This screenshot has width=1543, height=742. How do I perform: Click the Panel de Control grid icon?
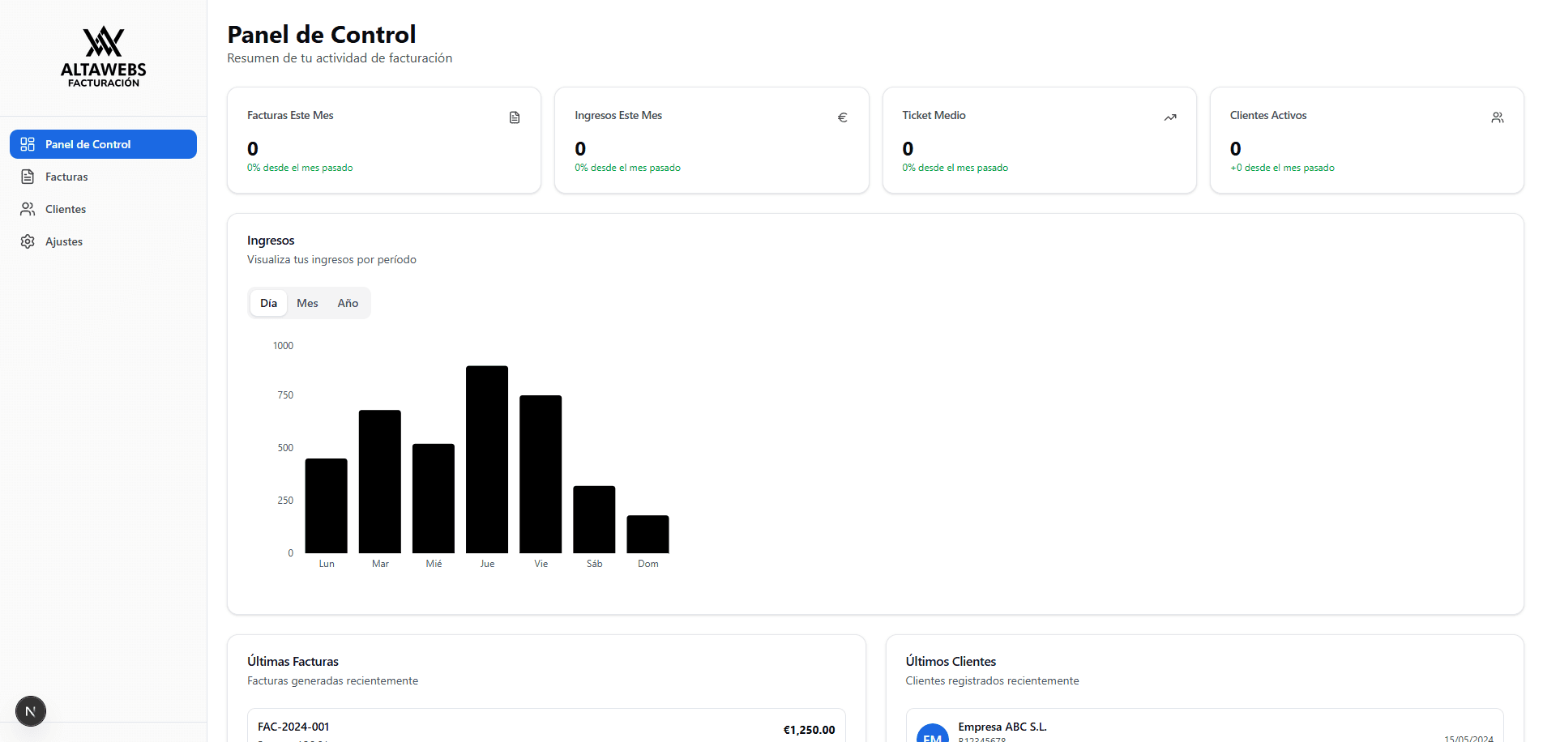[28, 144]
